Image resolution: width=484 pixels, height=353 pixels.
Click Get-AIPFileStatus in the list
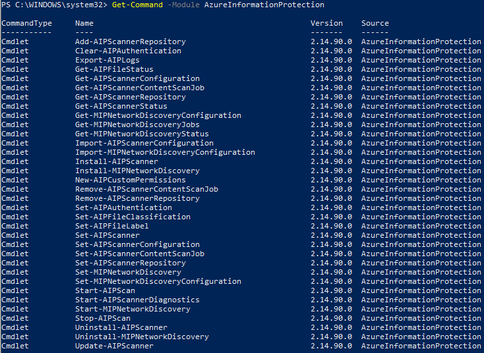(x=114, y=70)
